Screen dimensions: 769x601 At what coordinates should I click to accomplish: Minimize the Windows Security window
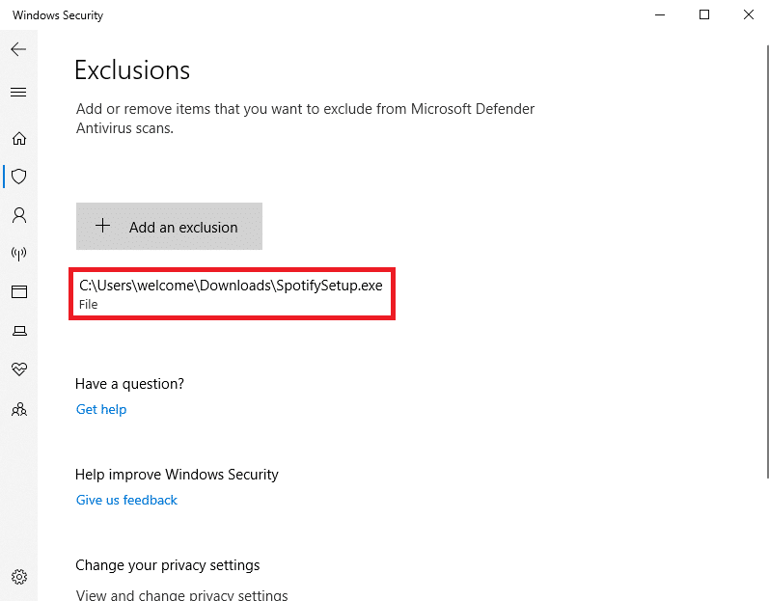660,14
